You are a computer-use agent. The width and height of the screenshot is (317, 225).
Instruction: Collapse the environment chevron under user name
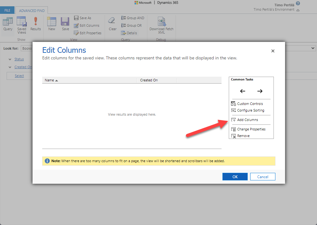(298, 10)
